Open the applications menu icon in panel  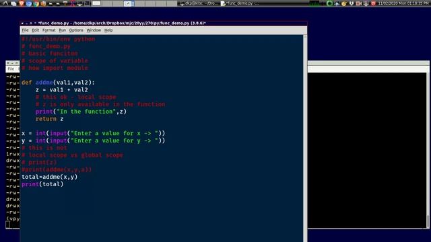(5, 3)
